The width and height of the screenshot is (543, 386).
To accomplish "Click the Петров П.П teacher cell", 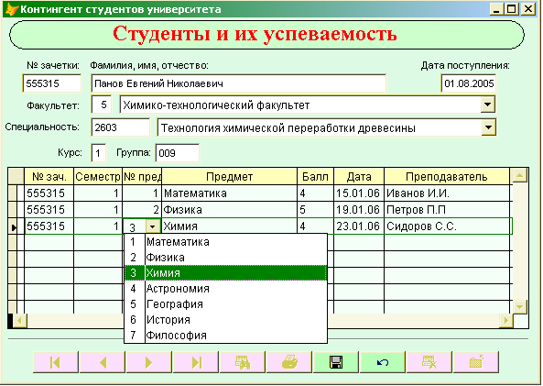I will [447, 210].
